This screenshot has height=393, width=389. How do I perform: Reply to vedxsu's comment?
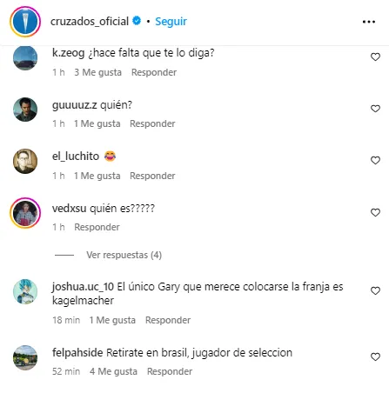[x=97, y=227]
